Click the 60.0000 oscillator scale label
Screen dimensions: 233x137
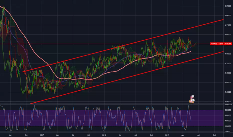click(x=228, y=115)
